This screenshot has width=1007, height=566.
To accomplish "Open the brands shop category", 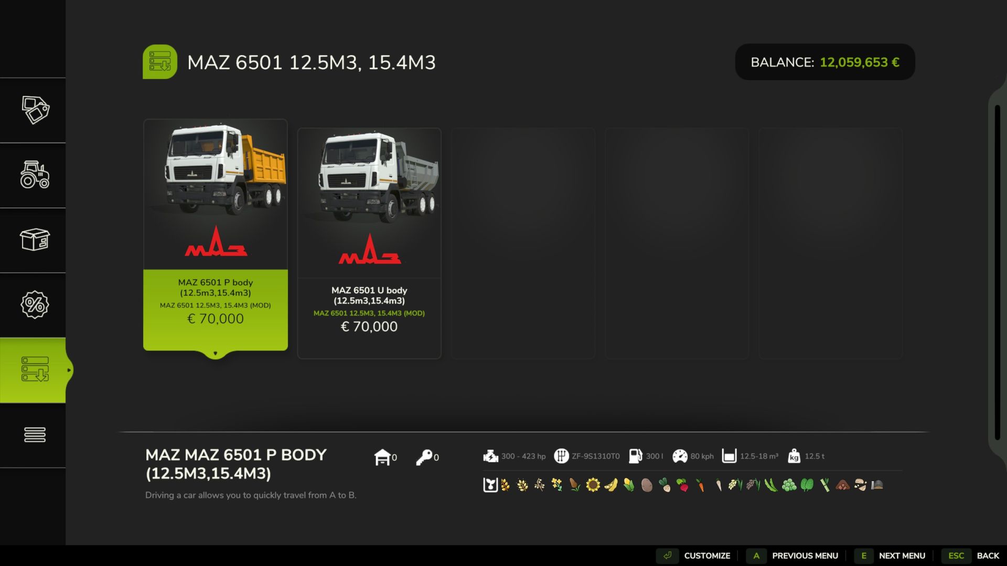I will click(35, 110).
